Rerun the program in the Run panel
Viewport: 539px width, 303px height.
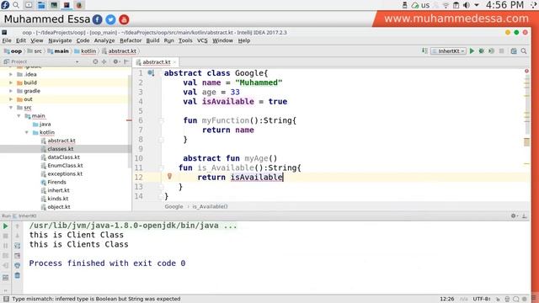tap(6, 226)
